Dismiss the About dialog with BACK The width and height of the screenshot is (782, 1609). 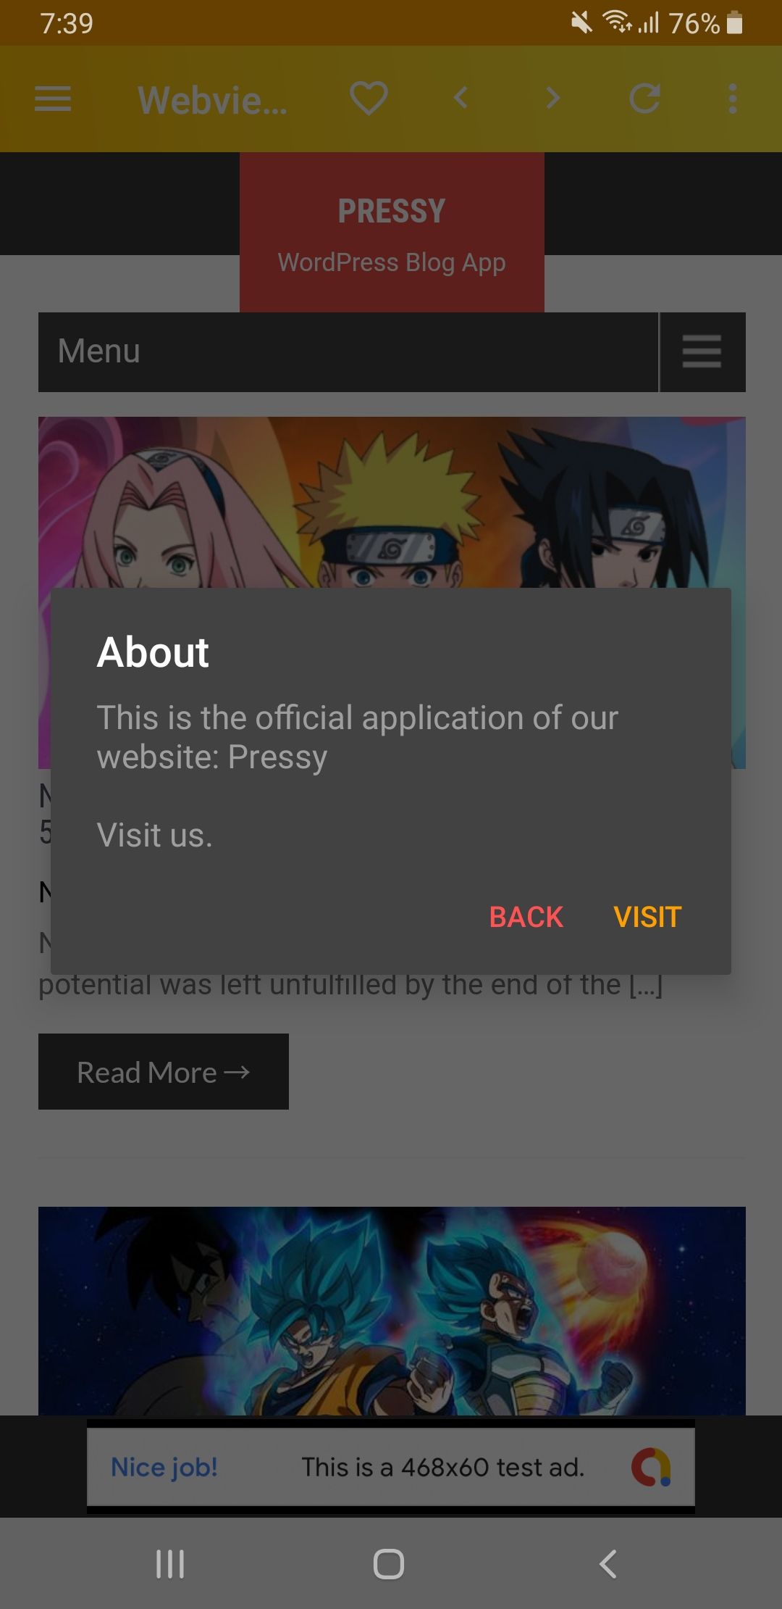[x=526, y=917]
